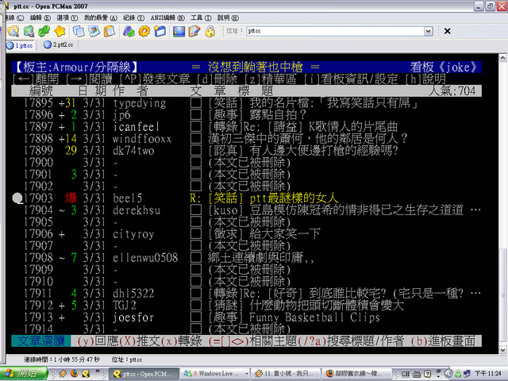Image resolution: width=508 pixels, height=381 pixels.
Task: Add to favorites with yellow star icon
Action: (60, 31)
